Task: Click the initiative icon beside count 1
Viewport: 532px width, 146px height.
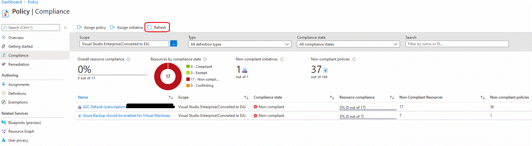Action: (245, 70)
